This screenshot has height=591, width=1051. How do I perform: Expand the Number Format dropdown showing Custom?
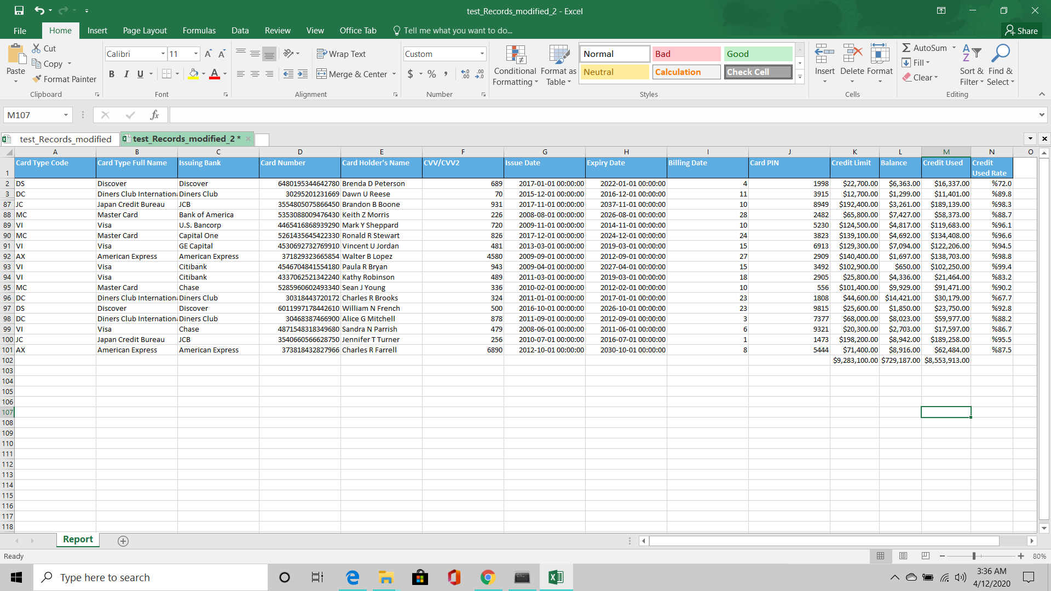click(482, 54)
